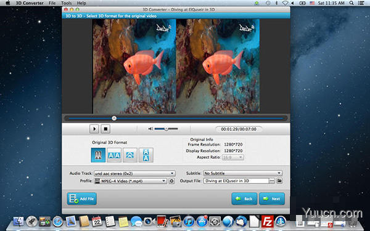The width and height of the screenshot is (370, 231).
Task: Open iTunes music note in the Dock
Action: coord(189,222)
